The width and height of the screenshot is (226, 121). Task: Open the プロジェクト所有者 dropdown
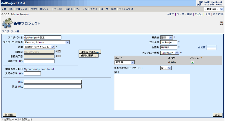[x=47, y=42]
